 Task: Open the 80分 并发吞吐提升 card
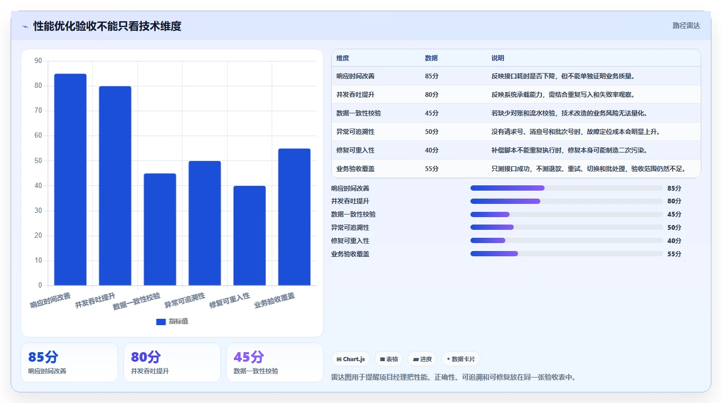pos(172,362)
